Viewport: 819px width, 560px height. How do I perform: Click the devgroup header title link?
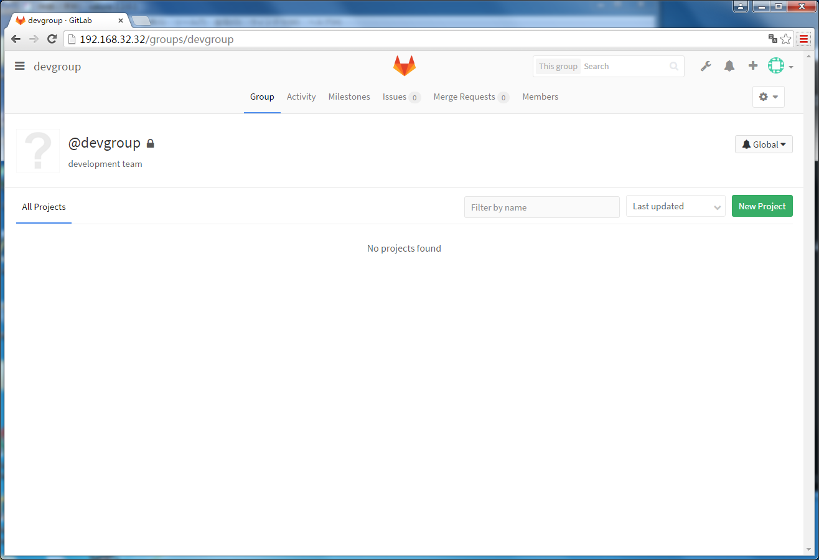(x=57, y=67)
